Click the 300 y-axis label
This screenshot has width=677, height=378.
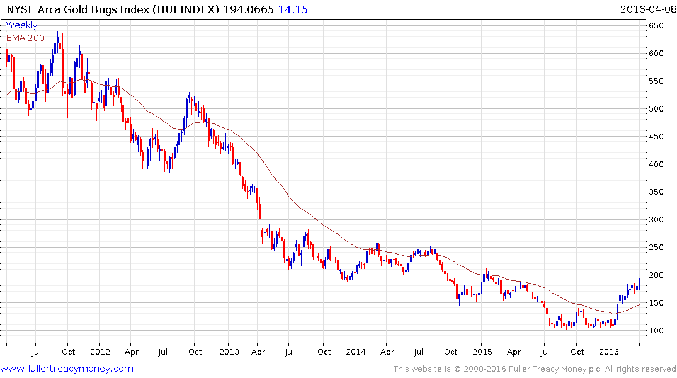pos(656,219)
